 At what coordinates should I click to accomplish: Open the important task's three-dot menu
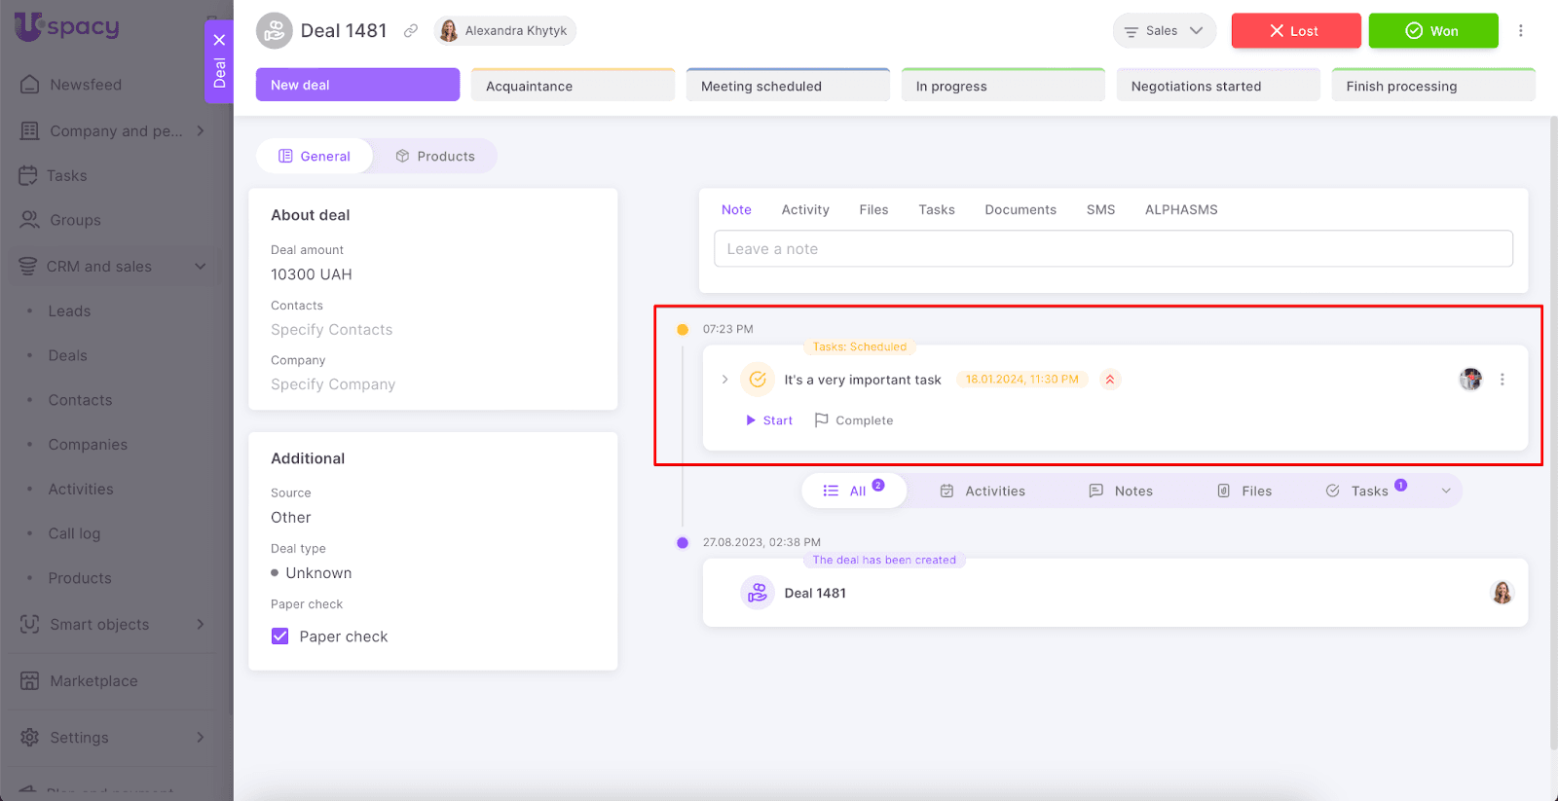click(x=1502, y=380)
